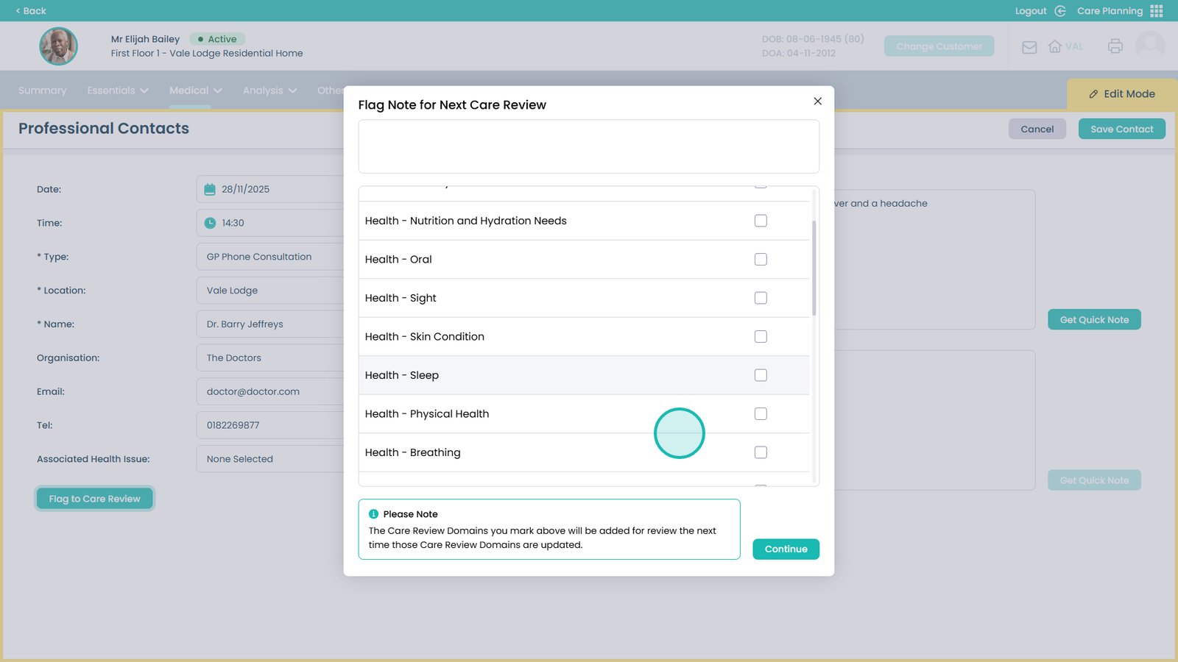Click the Logout arrow icon
1178x662 pixels.
1060,11
